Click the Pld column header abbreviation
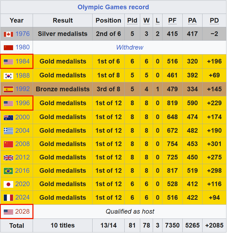The image size is (227, 233). pos(132,20)
